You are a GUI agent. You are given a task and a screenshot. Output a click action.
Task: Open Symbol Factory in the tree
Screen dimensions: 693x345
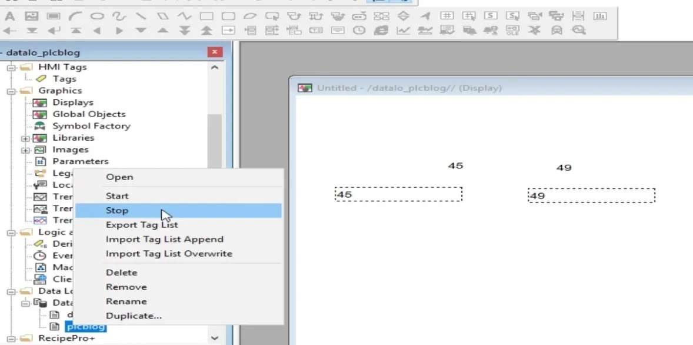click(92, 126)
